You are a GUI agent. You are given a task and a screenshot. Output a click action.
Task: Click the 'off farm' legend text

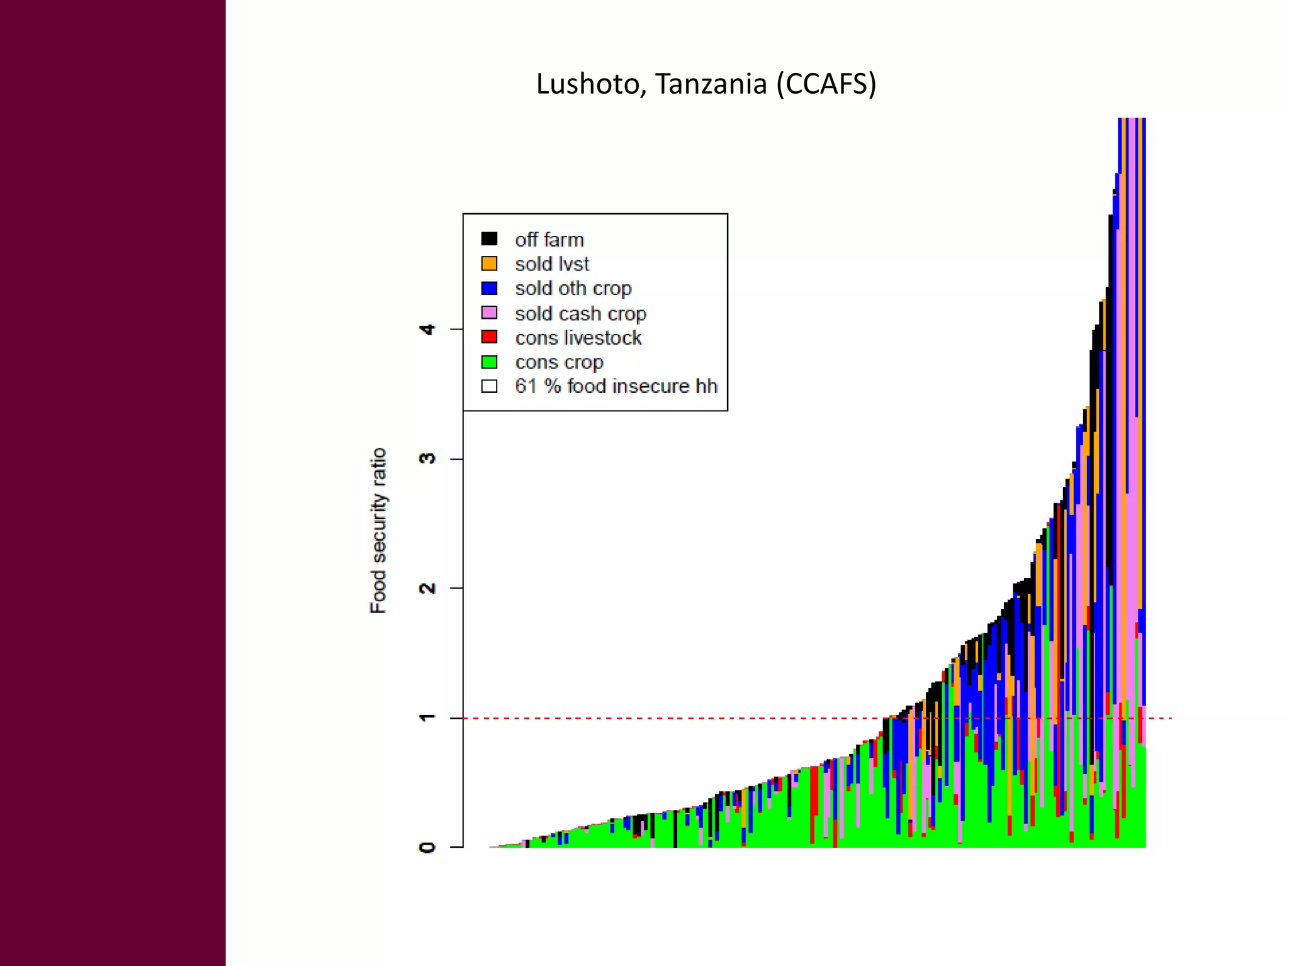tap(549, 240)
